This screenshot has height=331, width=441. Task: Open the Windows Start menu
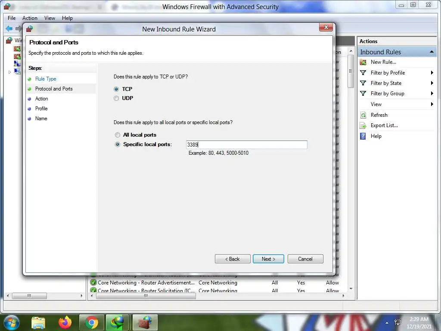pos(11,322)
